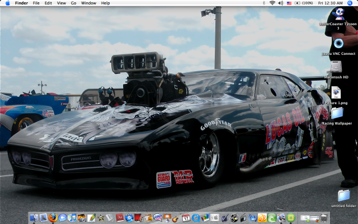Open System Preferences in the Dock
358x224 pixels.
tap(215, 218)
